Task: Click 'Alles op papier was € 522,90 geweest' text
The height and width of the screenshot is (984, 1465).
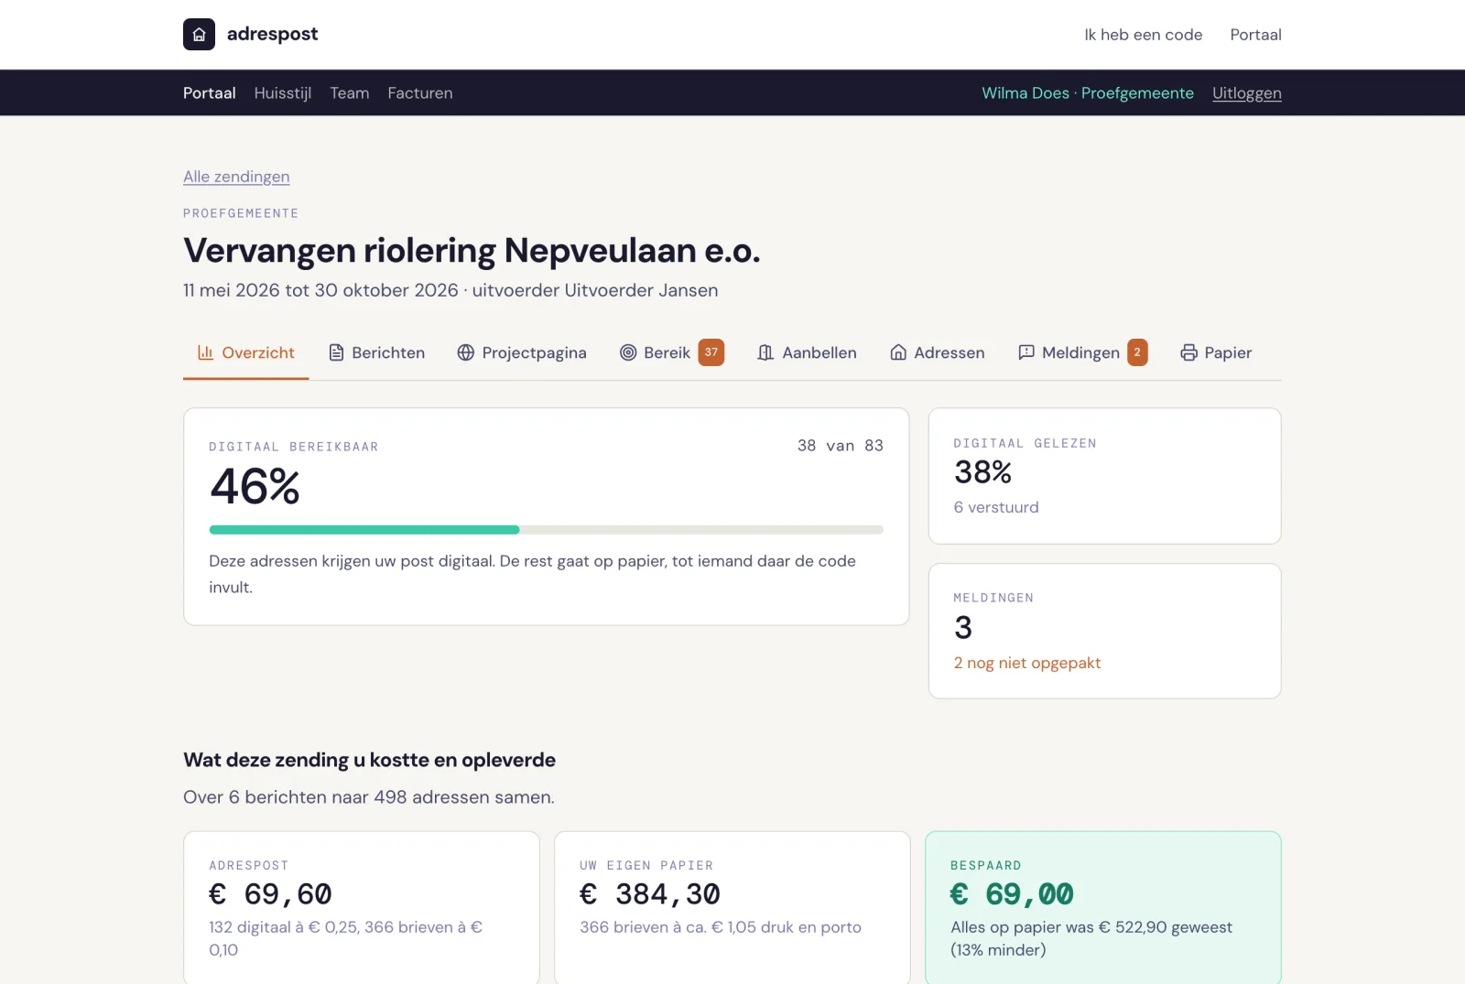Action: point(1091,927)
